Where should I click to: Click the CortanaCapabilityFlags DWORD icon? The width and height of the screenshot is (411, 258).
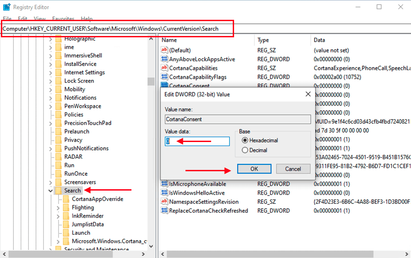(x=164, y=77)
